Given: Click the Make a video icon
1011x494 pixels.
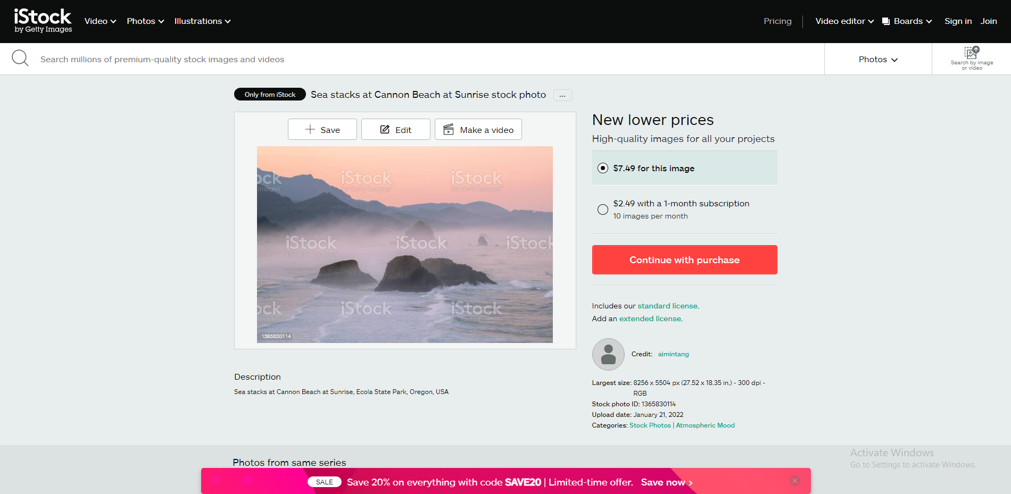Looking at the screenshot, I should click(449, 129).
